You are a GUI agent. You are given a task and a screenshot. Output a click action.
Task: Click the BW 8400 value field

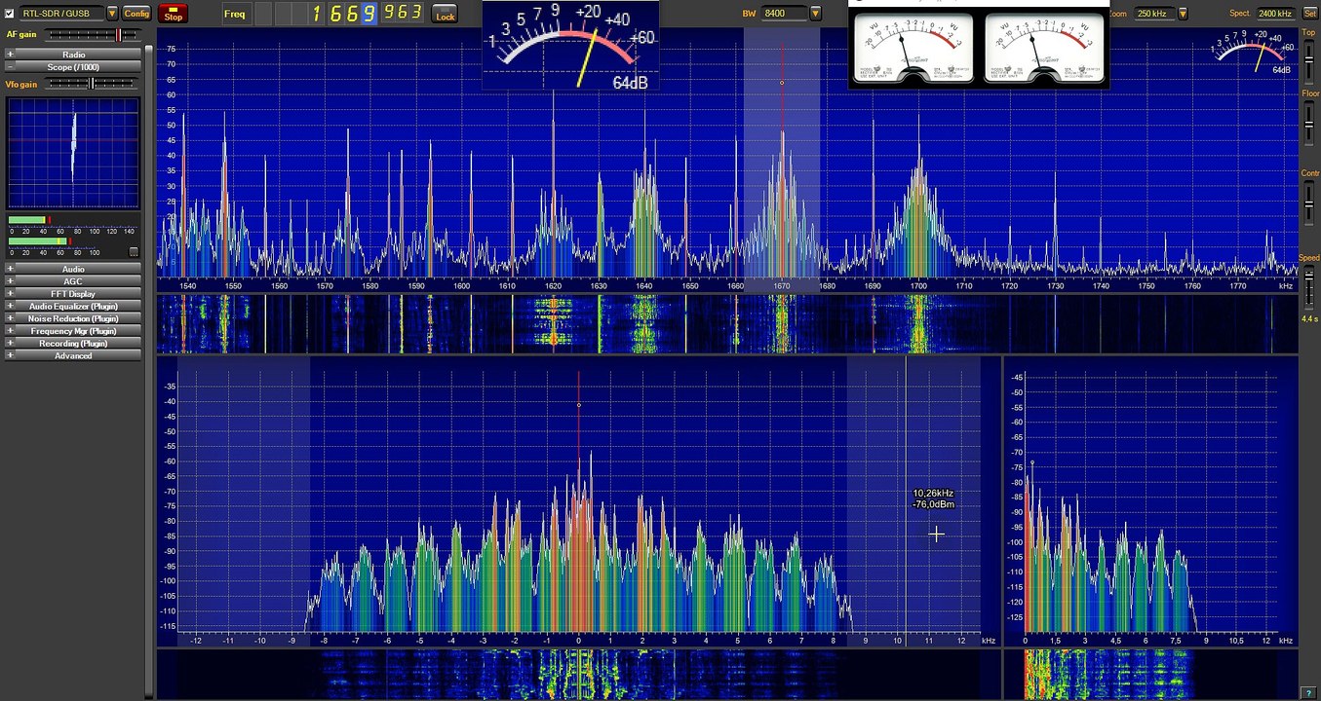[x=785, y=14]
